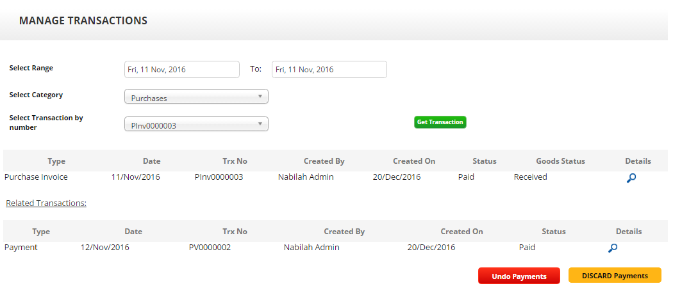Image resolution: width=673 pixels, height=293 pixels.
Task: Click the start date range field
Action: (181, 70)
